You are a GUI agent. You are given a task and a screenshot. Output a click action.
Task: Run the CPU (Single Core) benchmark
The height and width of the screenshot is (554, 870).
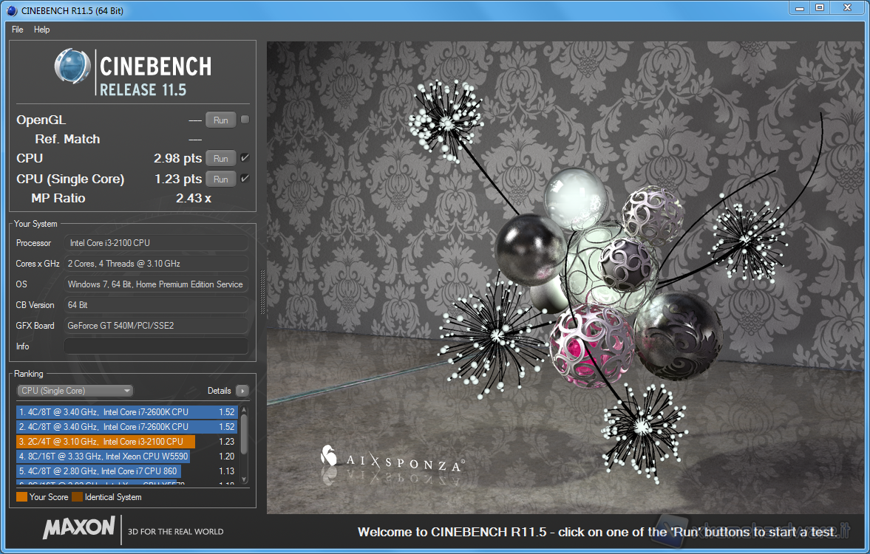(x=220, y=179)
